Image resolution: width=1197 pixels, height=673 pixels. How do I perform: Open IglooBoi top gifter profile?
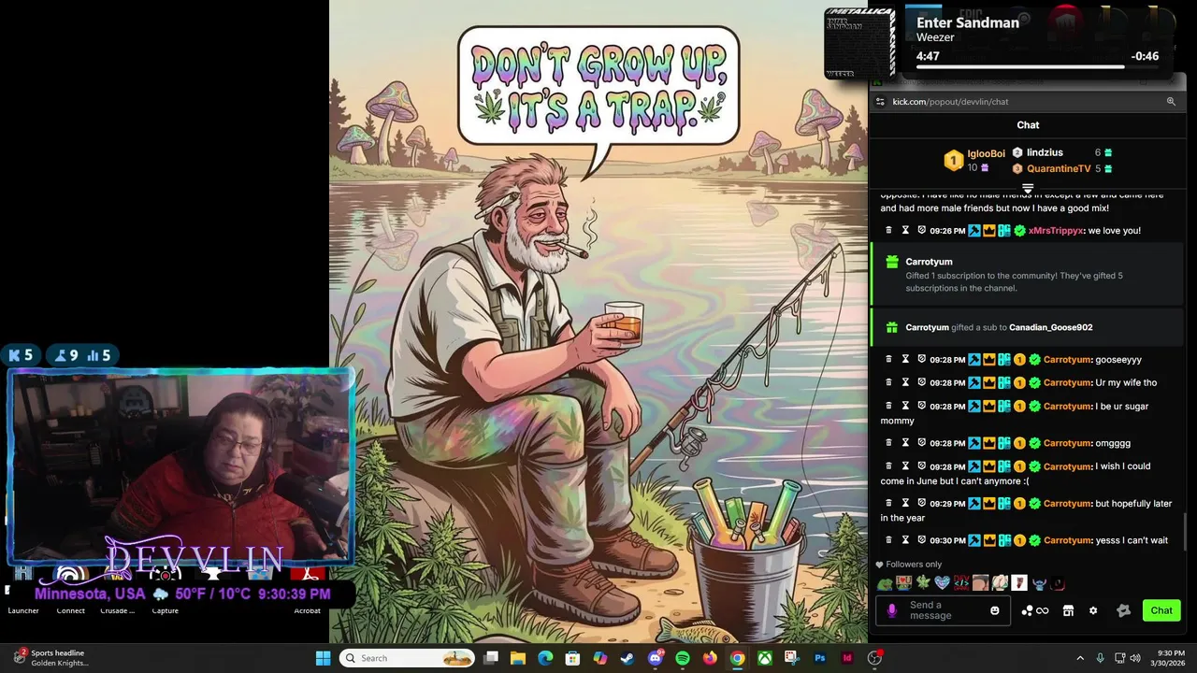pyautogui.click(x=986, y=153)
